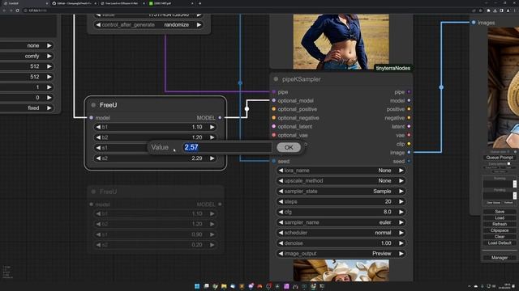Image resolution: width=519 pixels, height=291 pixels.
Task: Select the optional_positive input connector
Action: [274, 109]
